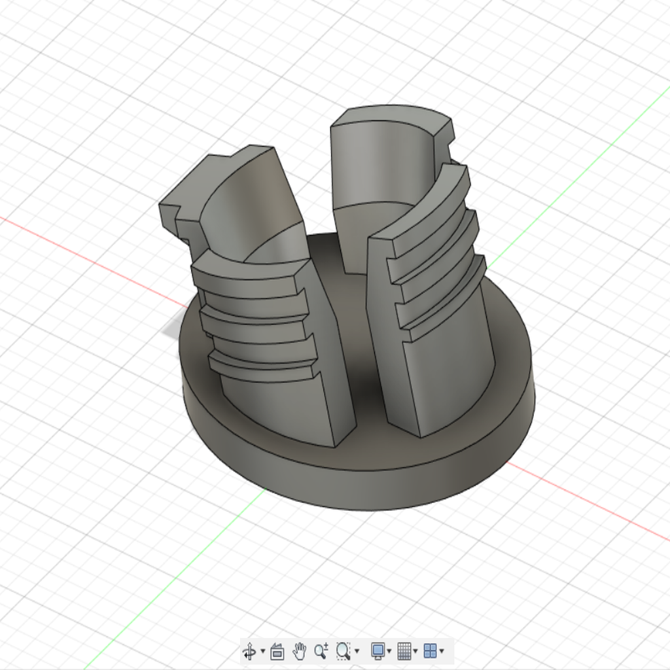
Task: Activate the Pan hand tool
Action: 299,651
